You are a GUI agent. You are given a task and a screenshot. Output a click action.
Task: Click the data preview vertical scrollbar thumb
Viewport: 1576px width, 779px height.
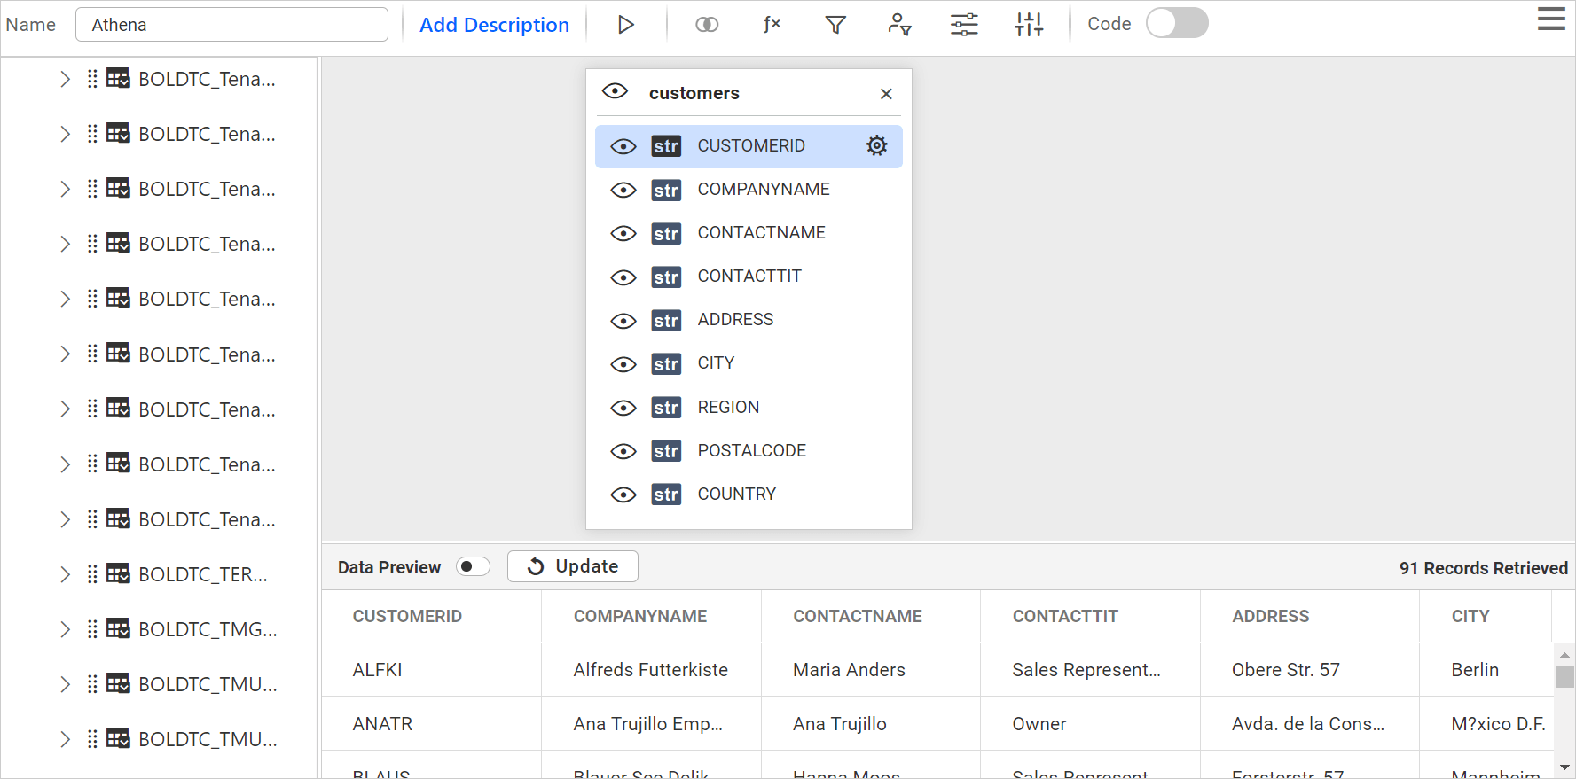pyautogui.click(x=1564, y=676)
